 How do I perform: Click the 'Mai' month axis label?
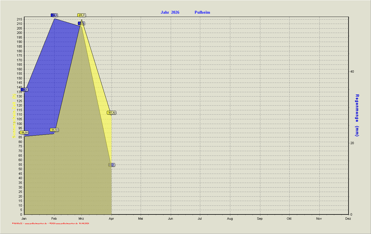140,219
